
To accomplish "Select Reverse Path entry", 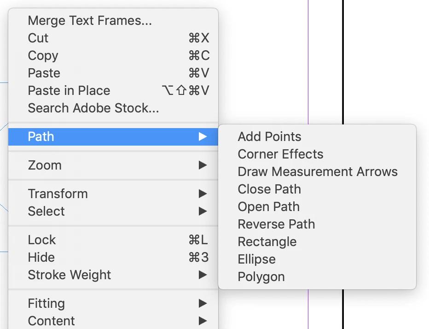I will pyautogui.click(x=277, y=224).
